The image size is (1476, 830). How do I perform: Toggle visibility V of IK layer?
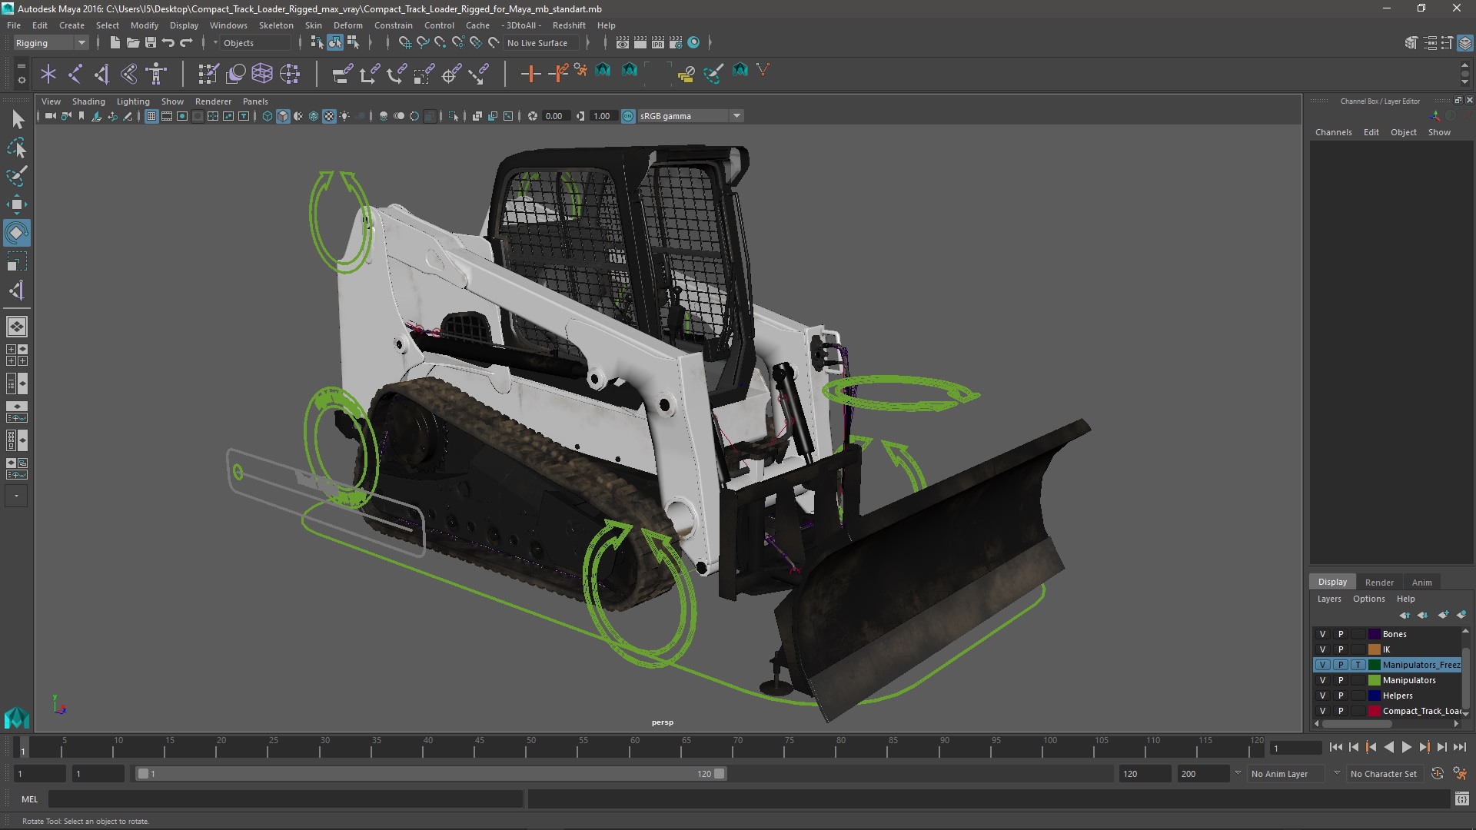(1322, 649)
